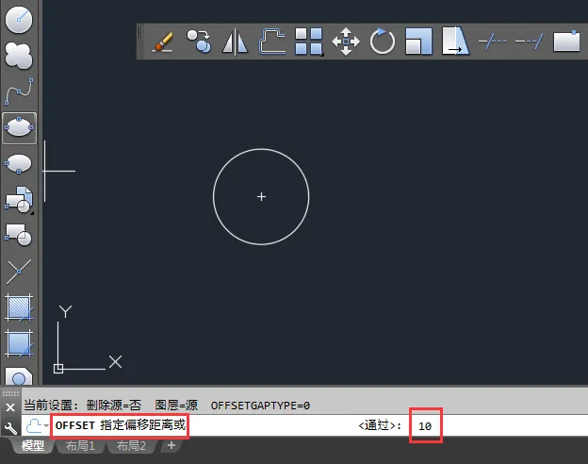Switch to the 布局2 layout tab

pos(131,446)
